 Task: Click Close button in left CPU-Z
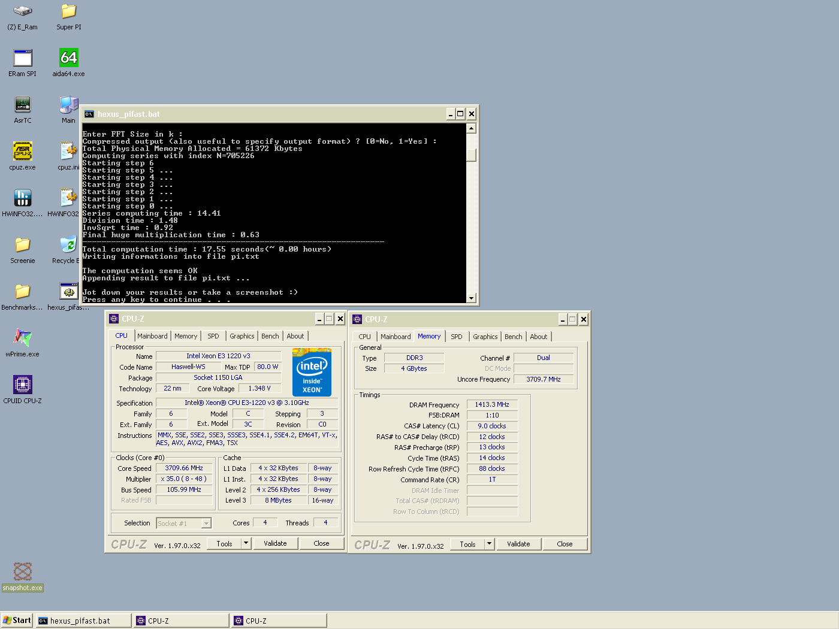(321, 543)
